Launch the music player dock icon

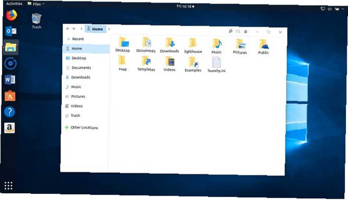[10, 63]
